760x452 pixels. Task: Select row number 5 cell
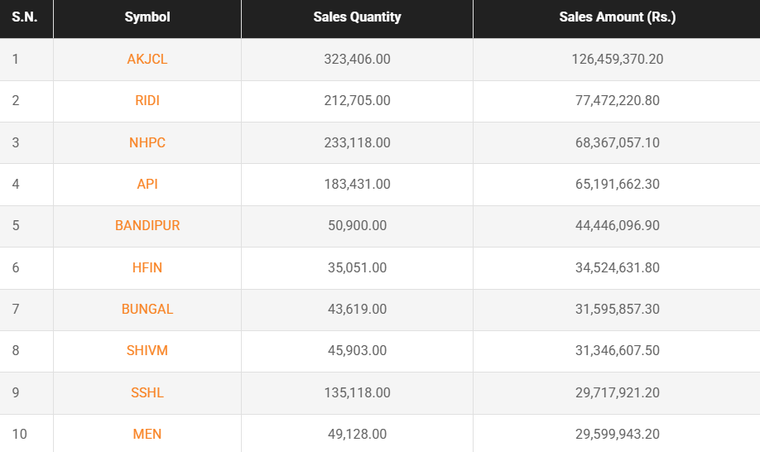26,226
